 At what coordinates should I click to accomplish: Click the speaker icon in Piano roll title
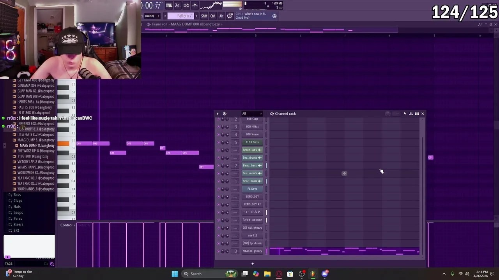[149, 24]
